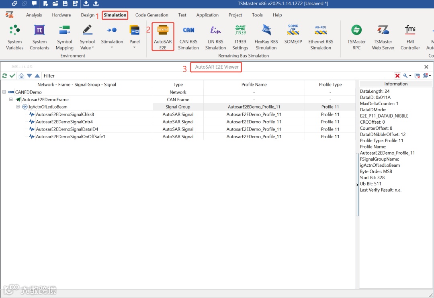The width and height of the screenshot is (434, 298).
Task: Click the TSMaster logo application button
Action: (x=9, y=15)
